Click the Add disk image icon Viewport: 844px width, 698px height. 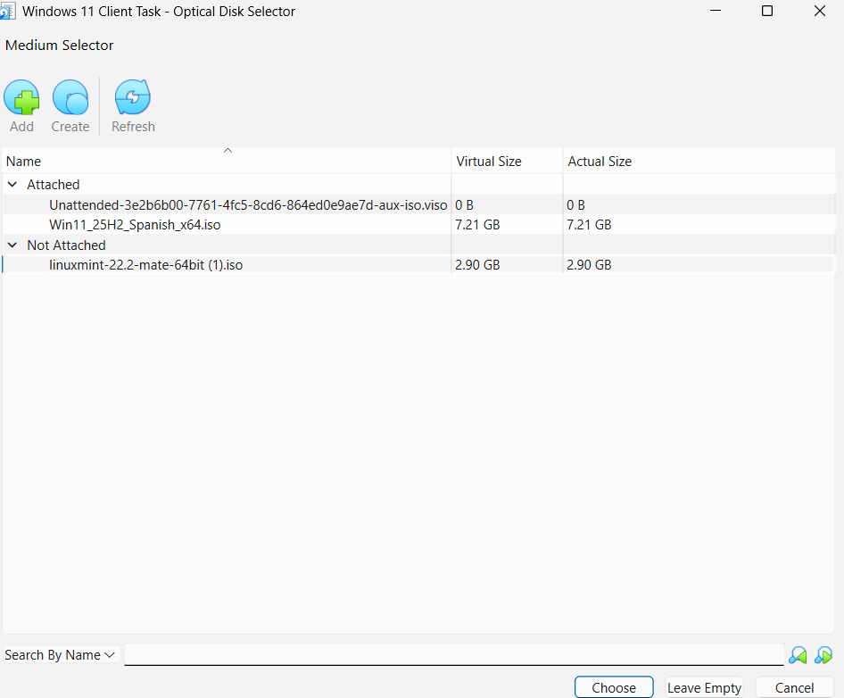point(21,98)
